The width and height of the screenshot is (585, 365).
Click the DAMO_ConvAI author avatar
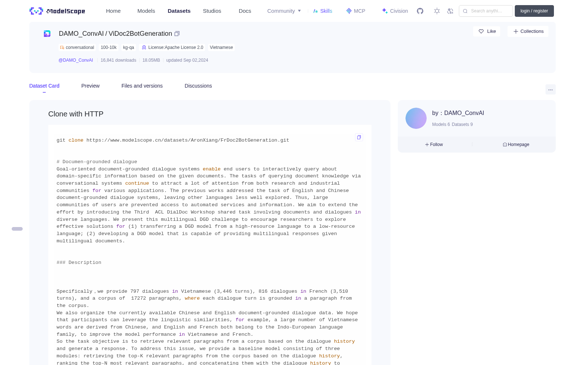point(416,118)
